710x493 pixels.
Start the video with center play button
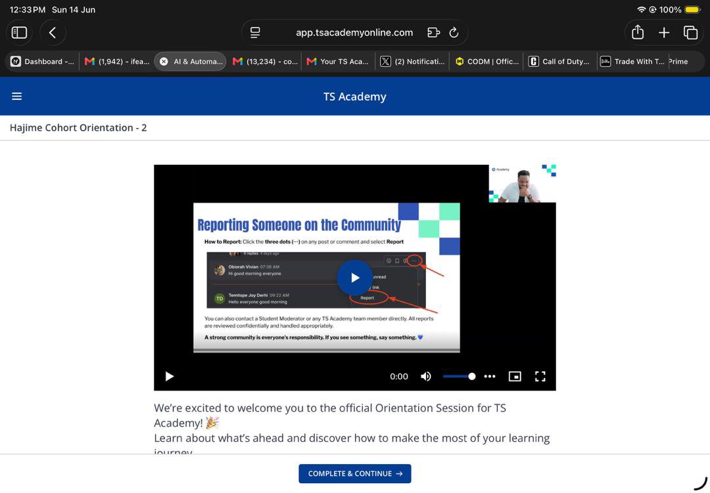coord(355,278)
